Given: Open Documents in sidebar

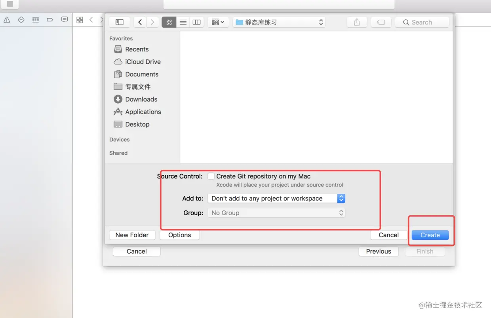Looking at the screenshot, I should click(x=136, y=74).
